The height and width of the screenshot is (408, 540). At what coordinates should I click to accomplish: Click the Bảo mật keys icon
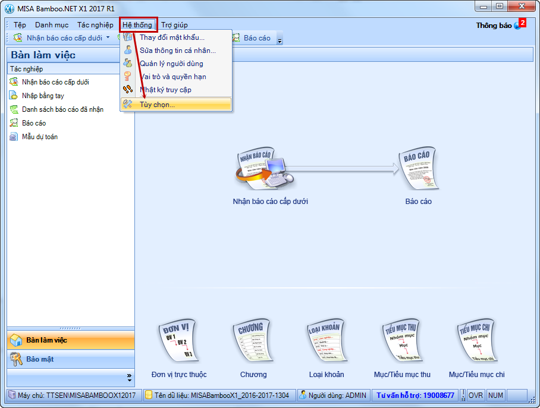(x=16, y=359)
